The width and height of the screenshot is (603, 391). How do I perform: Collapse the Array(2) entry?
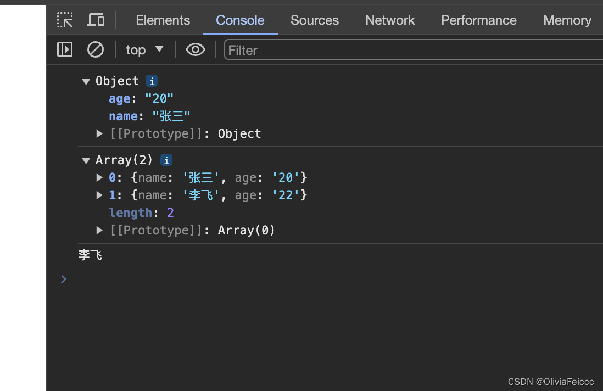[x=86, y=160]
